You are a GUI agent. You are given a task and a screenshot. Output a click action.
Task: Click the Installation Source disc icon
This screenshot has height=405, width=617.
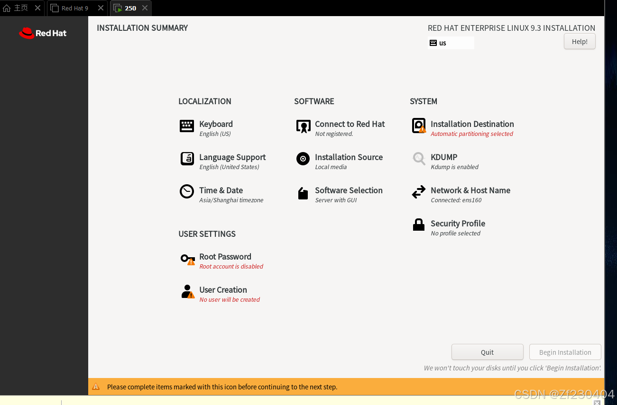point(303,159)
